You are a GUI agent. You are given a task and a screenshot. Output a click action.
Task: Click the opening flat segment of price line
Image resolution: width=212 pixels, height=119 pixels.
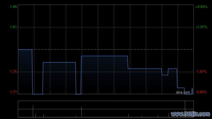click(25, 50)
